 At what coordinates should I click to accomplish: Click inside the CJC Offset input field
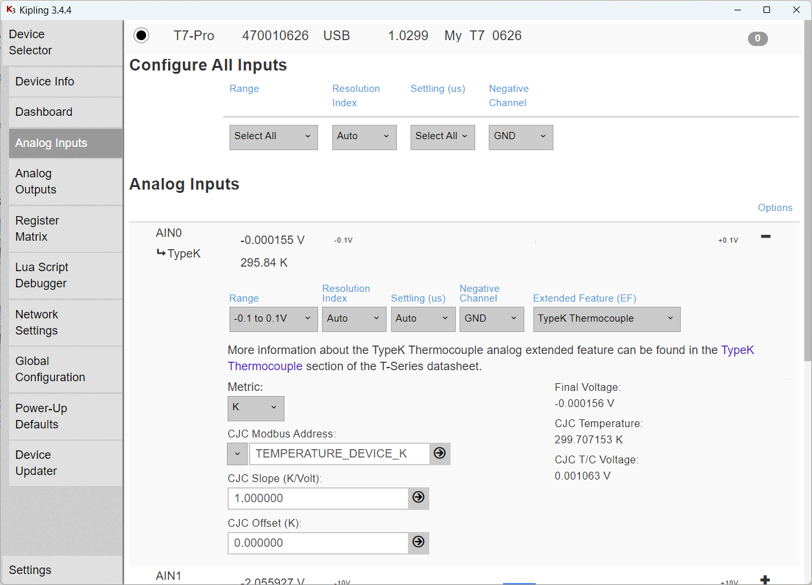point(317,543)
